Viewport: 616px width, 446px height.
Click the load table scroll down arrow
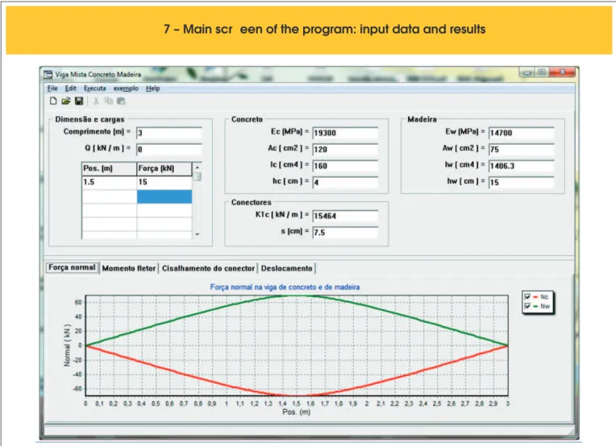pyautogui.click(x=198, y=234)
